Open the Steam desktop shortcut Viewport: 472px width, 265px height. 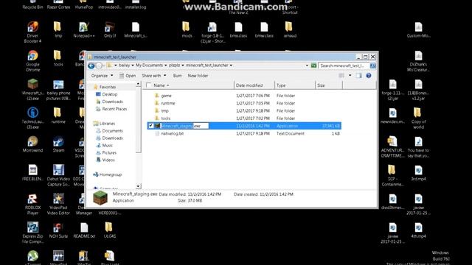pos(58,144)
